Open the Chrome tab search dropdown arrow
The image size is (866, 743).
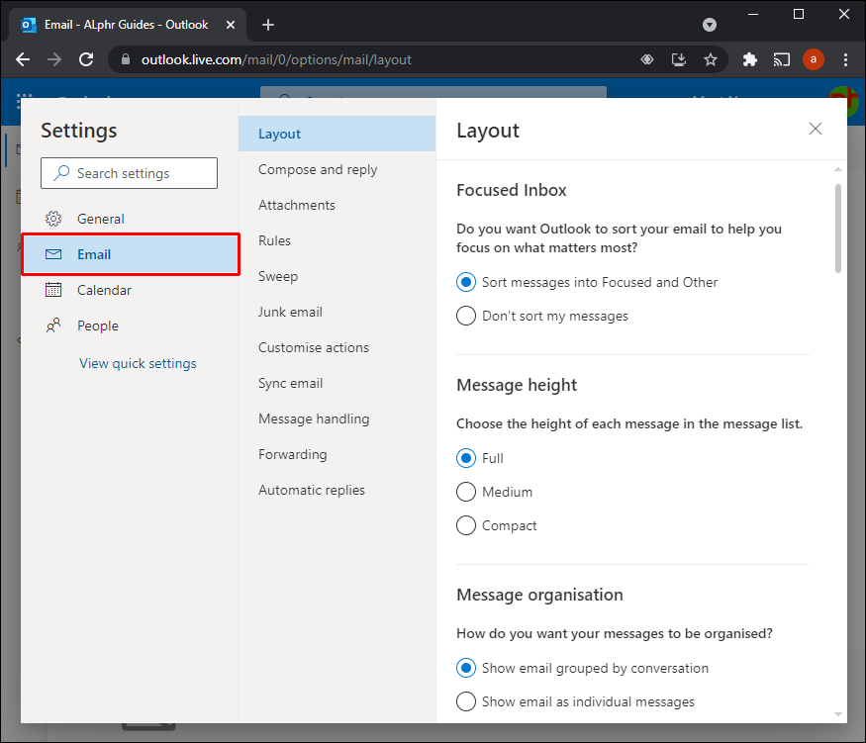pyautogui.click(x=710, y=25)
